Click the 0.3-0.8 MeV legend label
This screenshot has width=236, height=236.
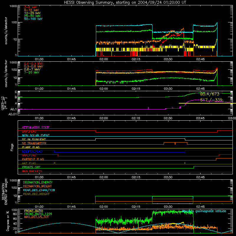click(34, 66)
